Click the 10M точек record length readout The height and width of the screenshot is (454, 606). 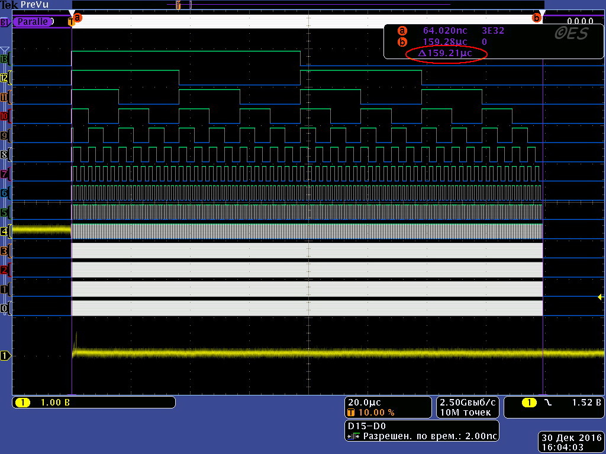point(465,412)
